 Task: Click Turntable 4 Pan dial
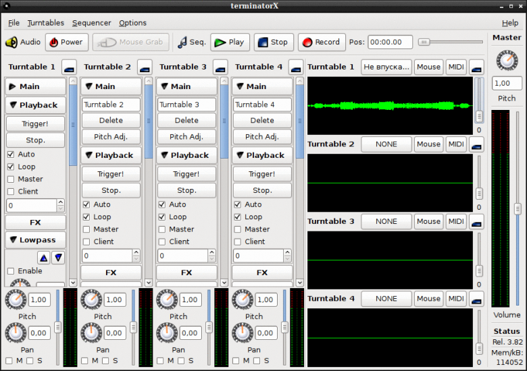coord(243,333)
